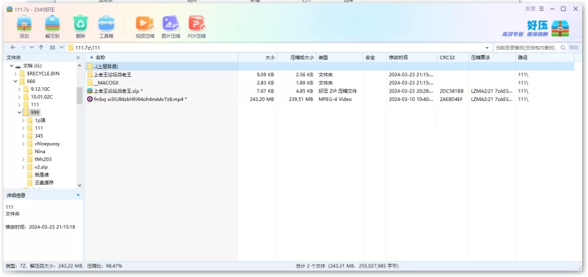Select the ..(上层目录) parent directory row

330,66
